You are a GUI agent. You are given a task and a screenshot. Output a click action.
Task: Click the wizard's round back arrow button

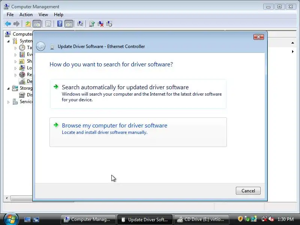pyautogui.click(x=40, y=46)
